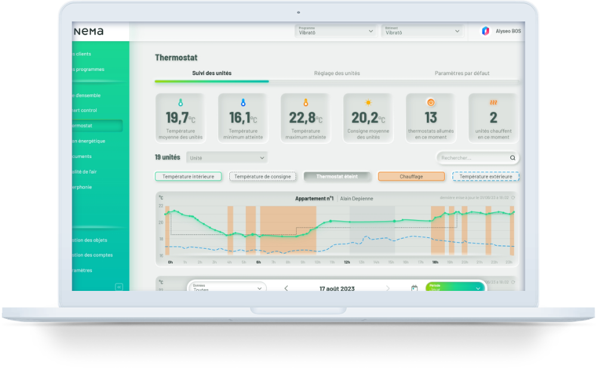The width and height of the screenshot is (597, 372).
Task: Open the Bâtiment dropdown
Action: coord(423,31)
